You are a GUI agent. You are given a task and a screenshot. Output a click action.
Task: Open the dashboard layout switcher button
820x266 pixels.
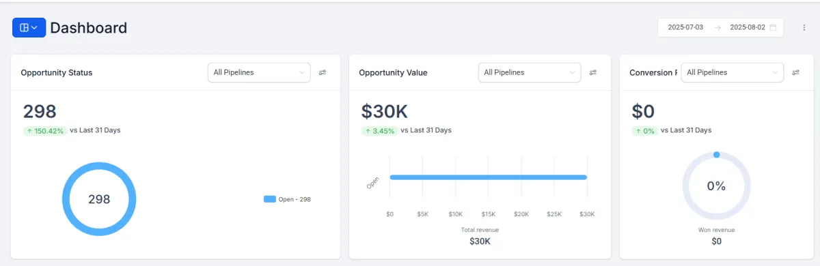click(x=29, y=27)
